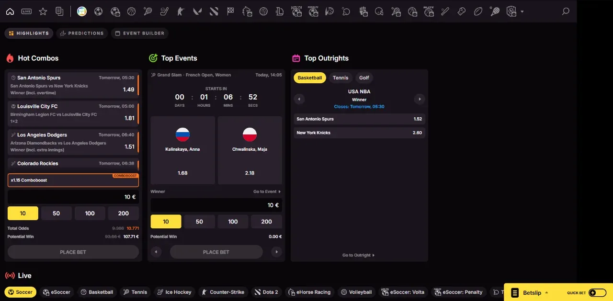Choose the 10 stake in Top Events
This screenshot has width=613, height=301.
pyautogui.click(x=166, y=222)
